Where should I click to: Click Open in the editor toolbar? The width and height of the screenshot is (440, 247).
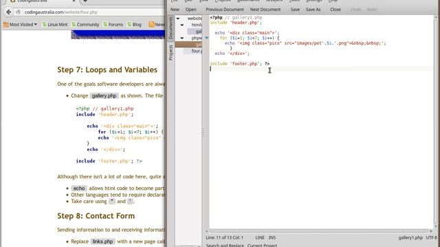click(190, 10)
